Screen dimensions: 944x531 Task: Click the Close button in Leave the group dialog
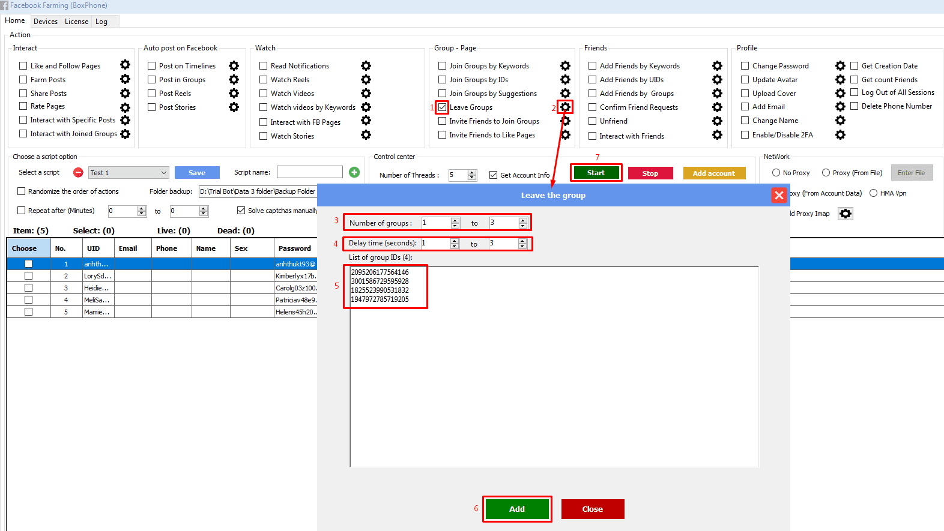coord(593,509)
